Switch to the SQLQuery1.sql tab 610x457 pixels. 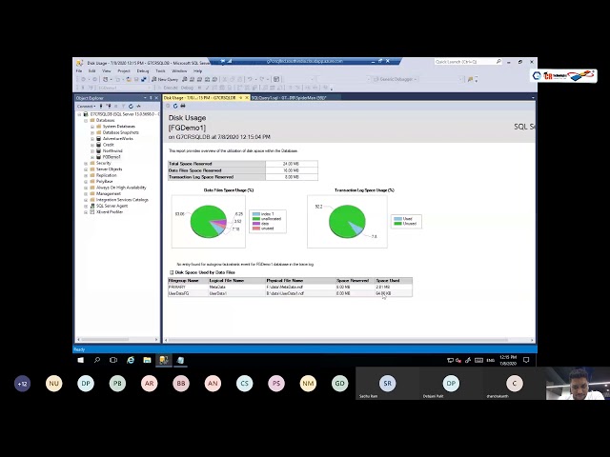tap(289, 98)
